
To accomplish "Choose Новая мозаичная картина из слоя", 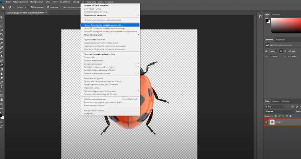I will [x=111, y=54].
